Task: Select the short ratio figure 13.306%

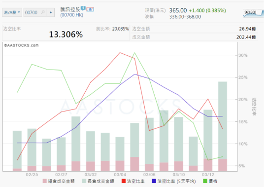Action: 66,35
